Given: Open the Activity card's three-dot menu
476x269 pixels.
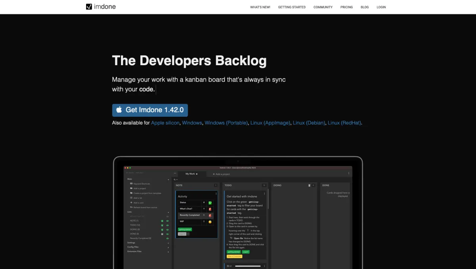Looking at the screenshot, I should click(216, 194).
